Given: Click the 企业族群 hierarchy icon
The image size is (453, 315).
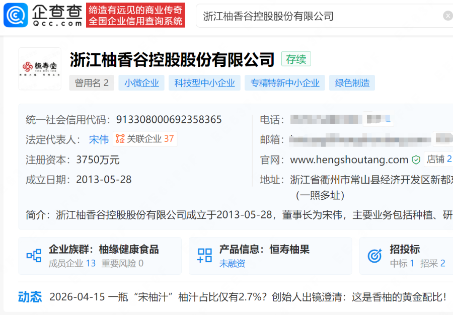Looking at the screenshot, I should 34,256.
